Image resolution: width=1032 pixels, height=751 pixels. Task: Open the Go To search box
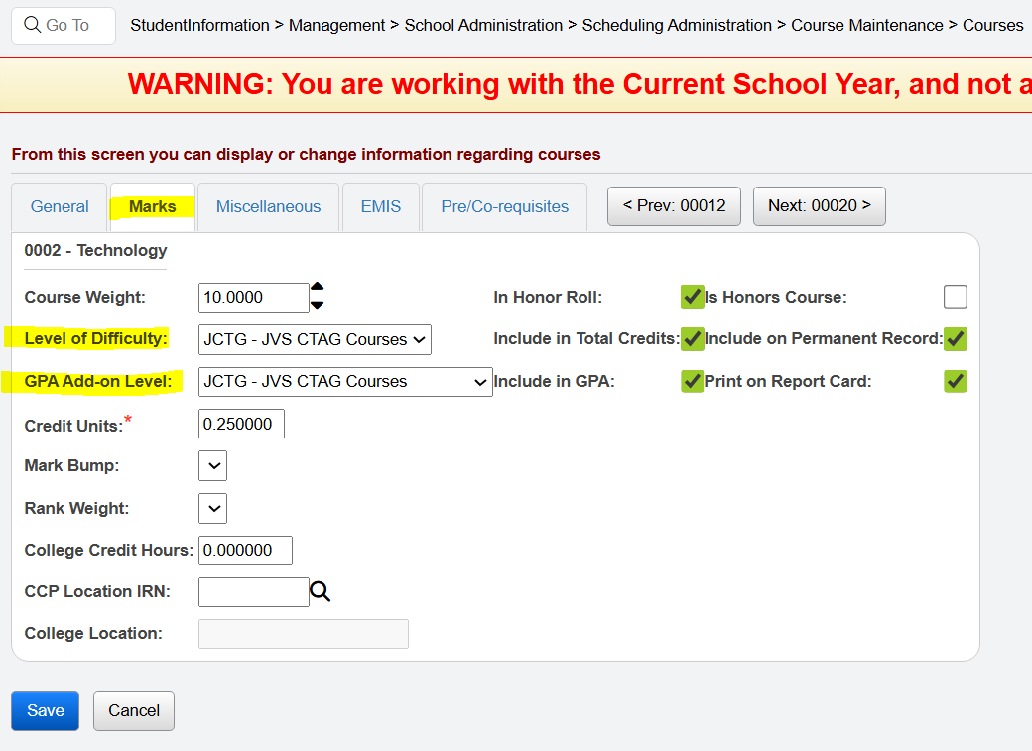[x=64, y=25]
